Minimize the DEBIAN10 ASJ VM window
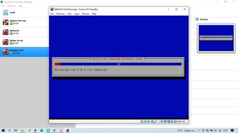 168,9
